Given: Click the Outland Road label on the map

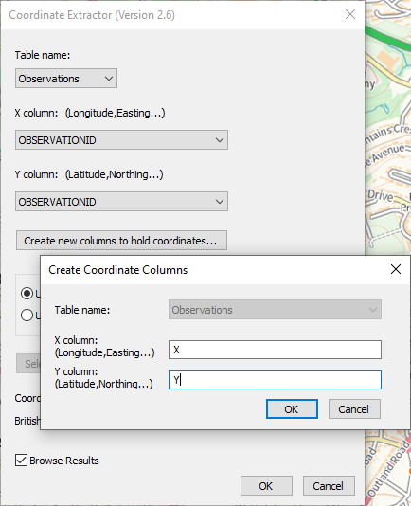Looking at the screenshot, I should point(389,468).
